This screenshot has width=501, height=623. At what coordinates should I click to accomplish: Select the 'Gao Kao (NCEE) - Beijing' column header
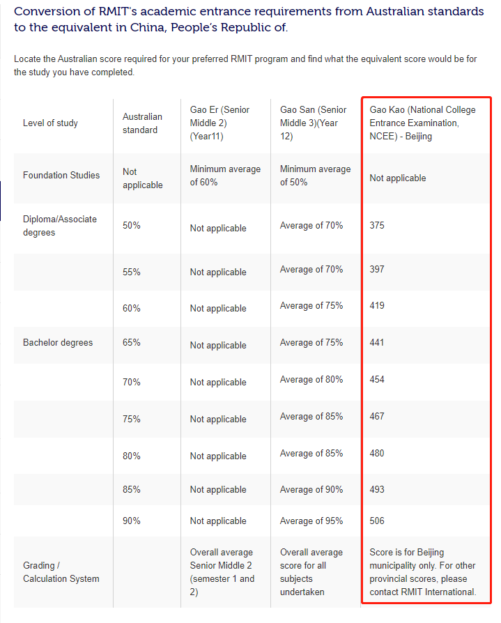click(x=422, y=123)
